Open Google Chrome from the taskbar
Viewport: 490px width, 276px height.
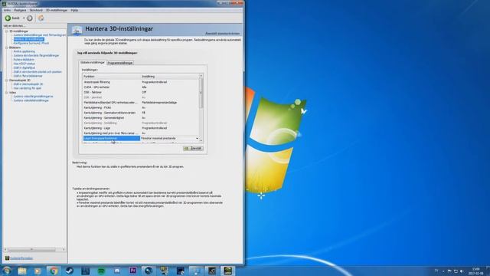54,271
